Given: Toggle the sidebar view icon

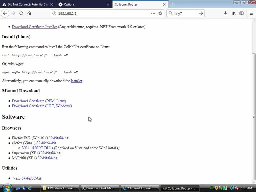Looking at the screenshot, I should pos(241,13).
